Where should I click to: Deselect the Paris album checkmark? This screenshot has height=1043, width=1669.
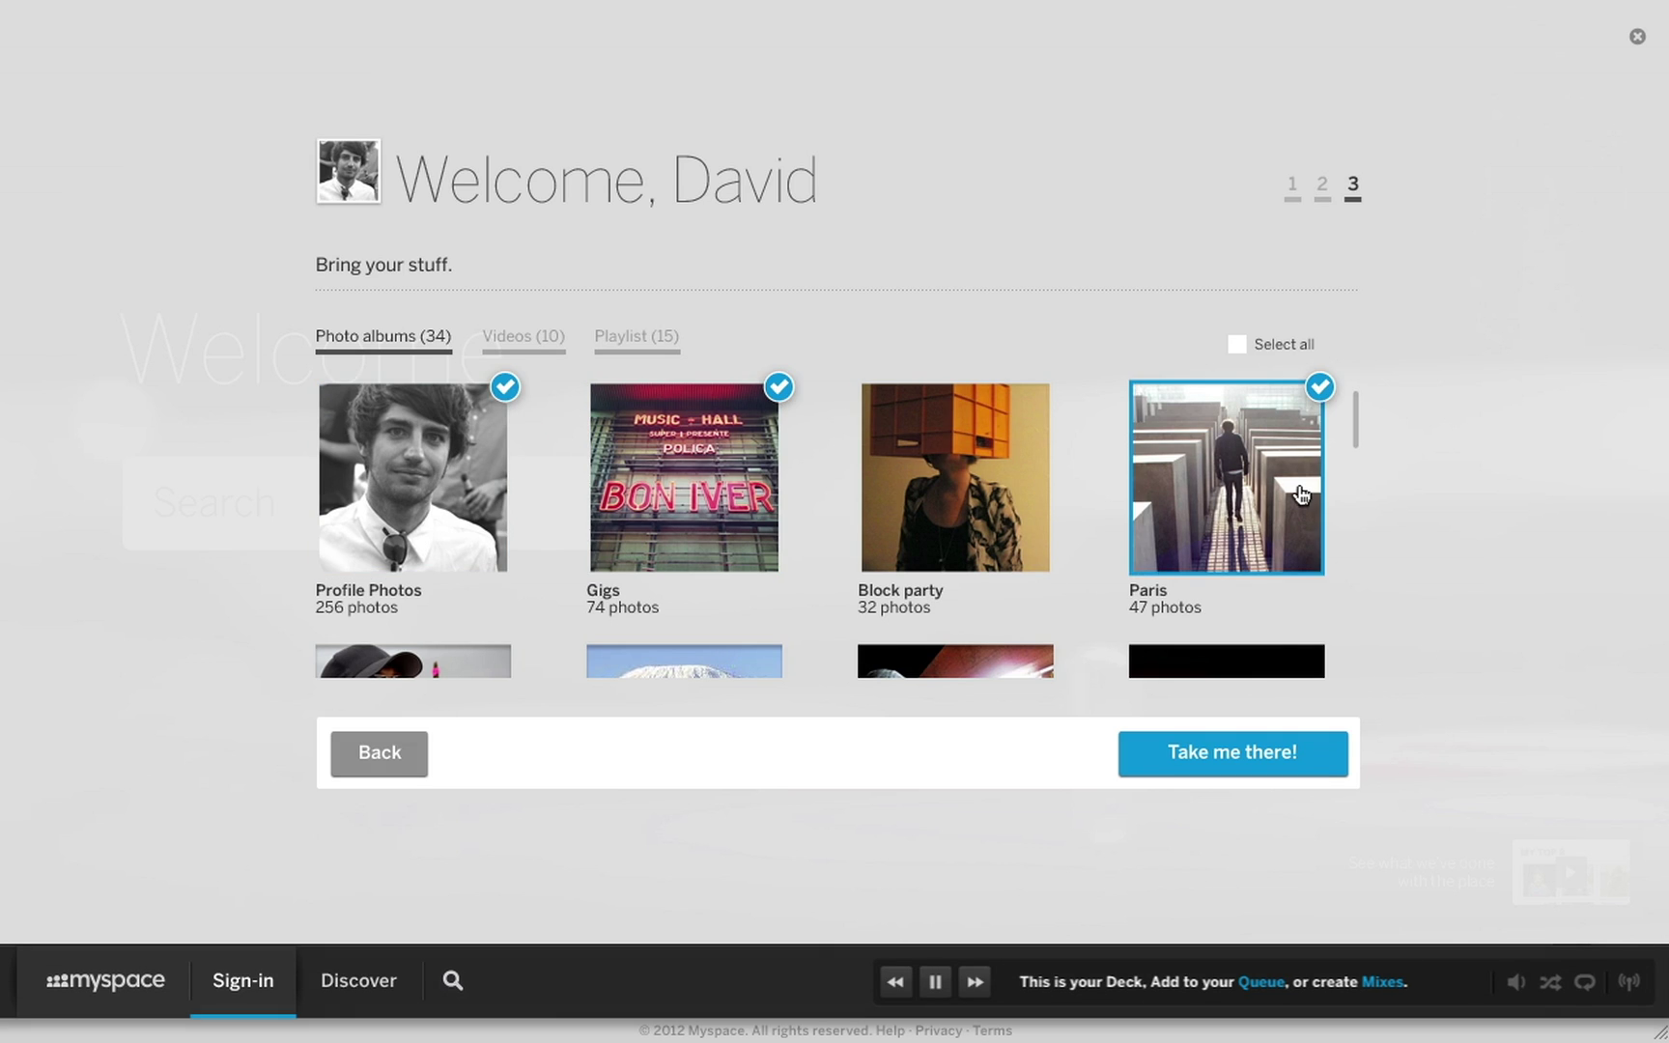[1319, 387]
